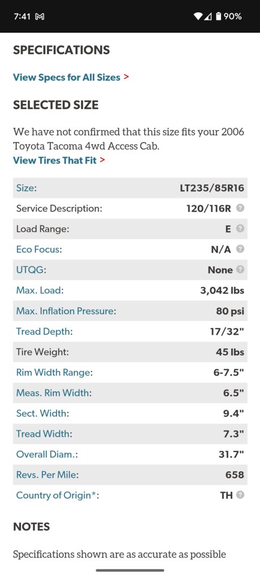Tap the Country of Origin help icon
Screen dimensions: 260x578
(240, 495)
